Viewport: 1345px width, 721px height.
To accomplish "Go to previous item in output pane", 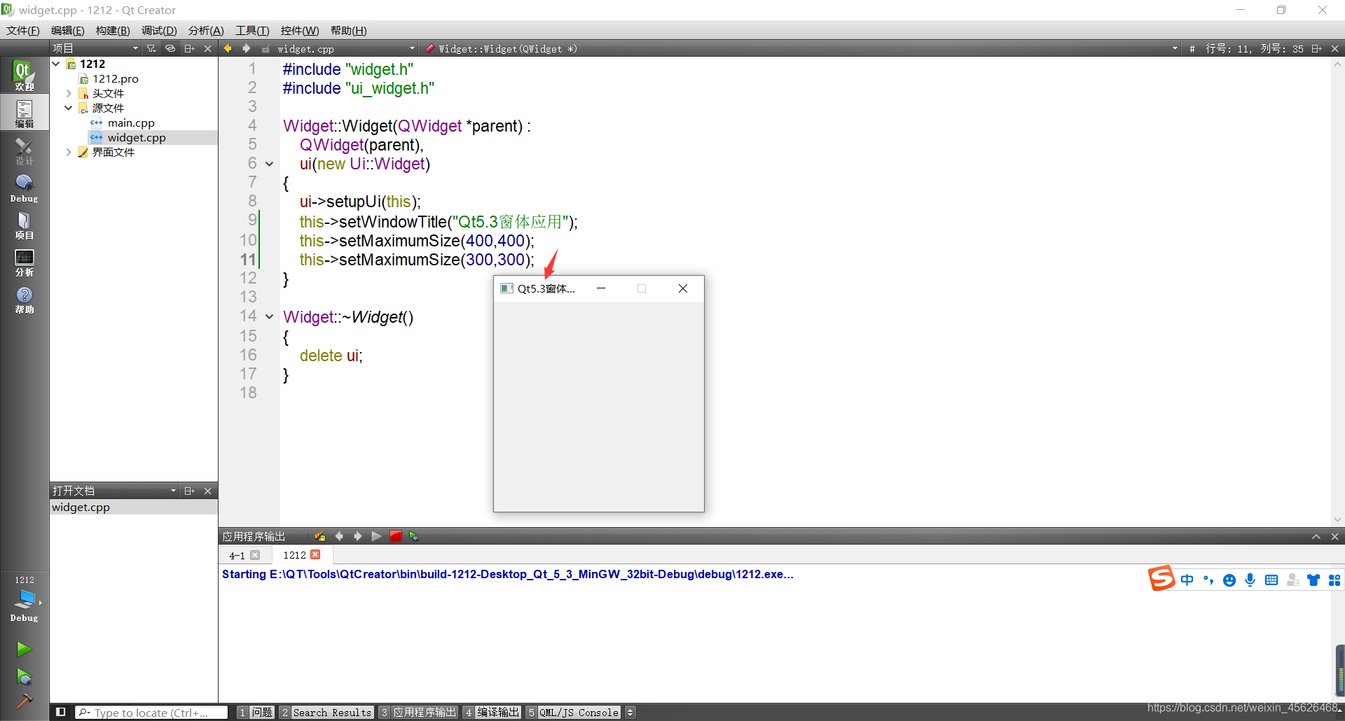I will click(339, 536).
